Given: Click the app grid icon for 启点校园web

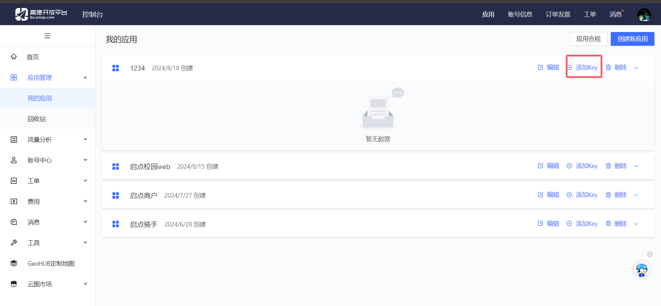Looking at the screenshot, I should 116,167.
